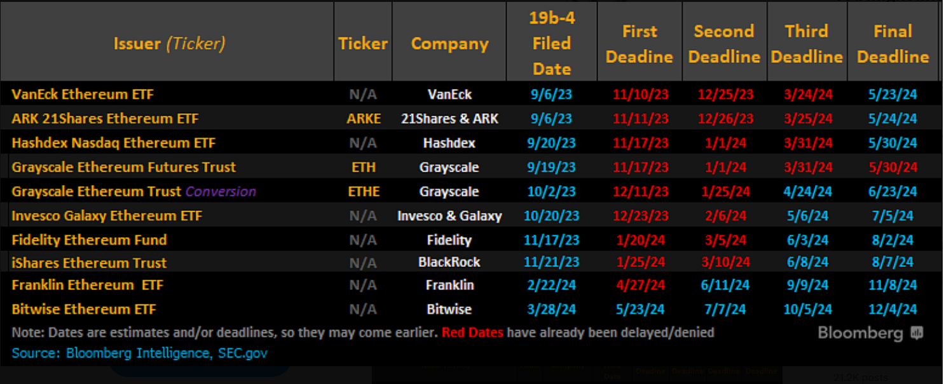Click the First Deadline column header

[639, 43]
